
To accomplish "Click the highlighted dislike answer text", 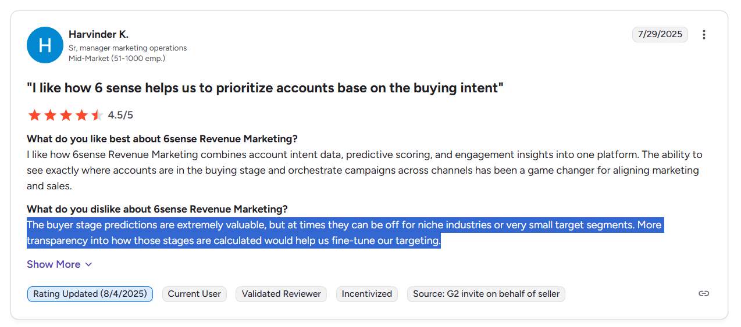I will click(344, 232).
